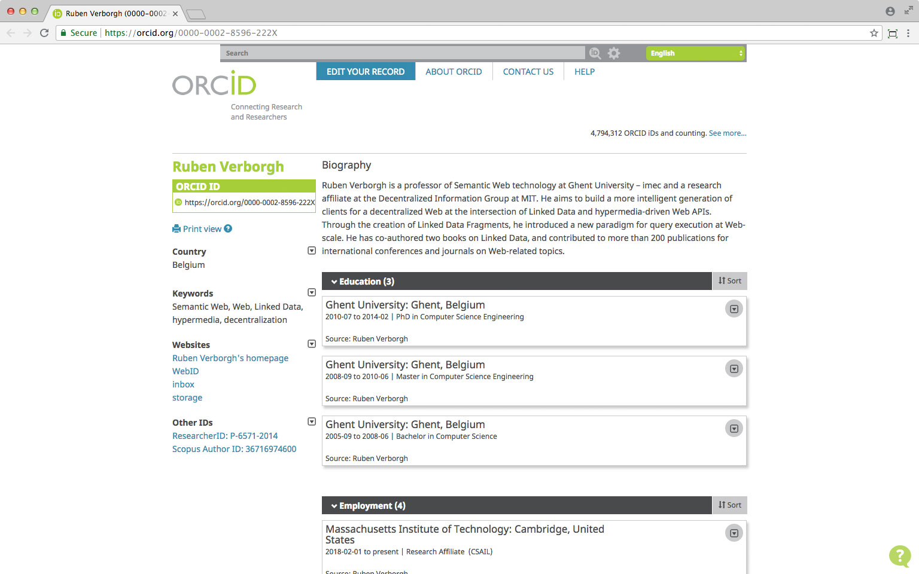Viewport: 919px width, 574px height.
Task: Click the Secure padlock icon
Action: 63,33
